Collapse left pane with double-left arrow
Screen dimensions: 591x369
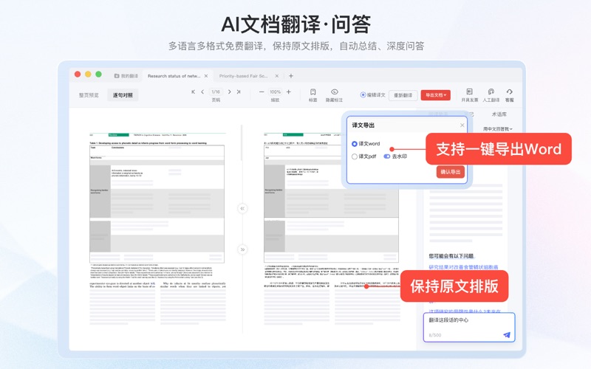[x=242, y=208]
